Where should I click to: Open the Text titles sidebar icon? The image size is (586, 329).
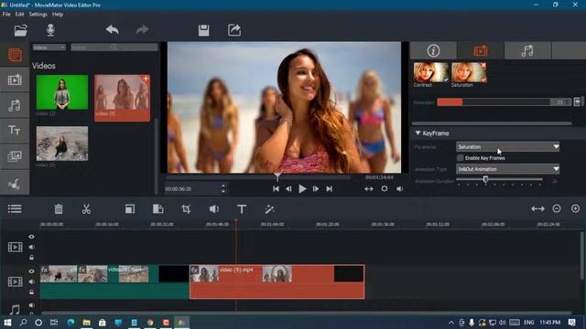15,131
